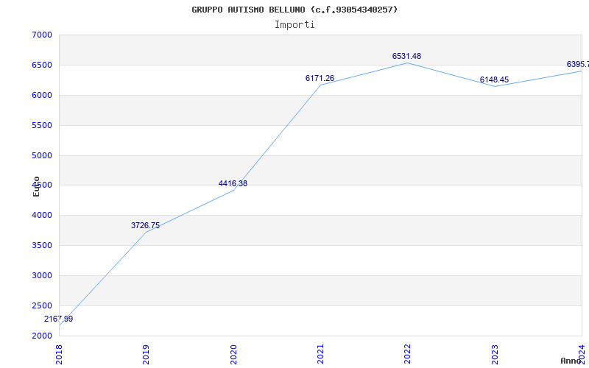Image resolution: width=589 pixels, height=368 pixels.
Task: Select the 2020 axis label
Action: [233, 354]
